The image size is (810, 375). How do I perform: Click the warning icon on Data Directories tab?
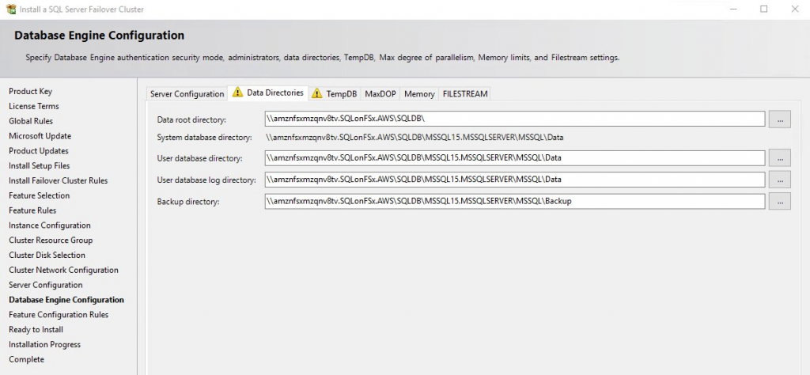click(237, 93)
